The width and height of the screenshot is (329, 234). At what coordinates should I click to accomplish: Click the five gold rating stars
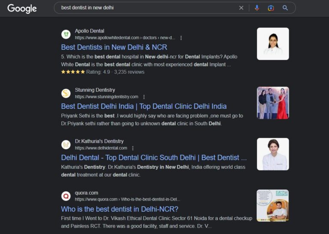tap(73, 72)
